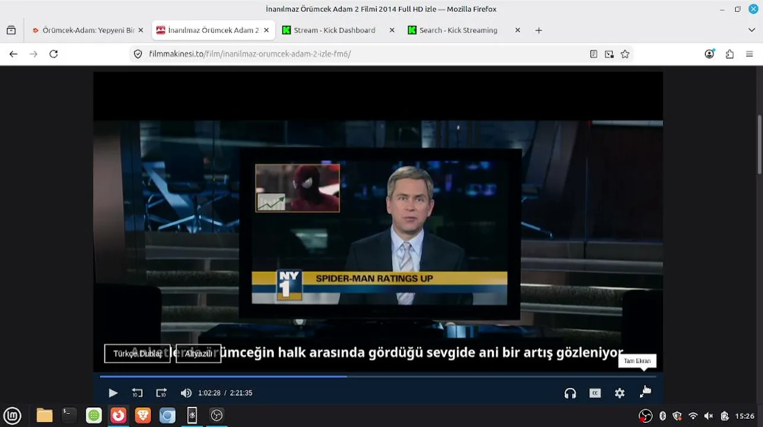Close the Stream - Kick Dashboard tab
763x427 pixels.
coord(392,30)
